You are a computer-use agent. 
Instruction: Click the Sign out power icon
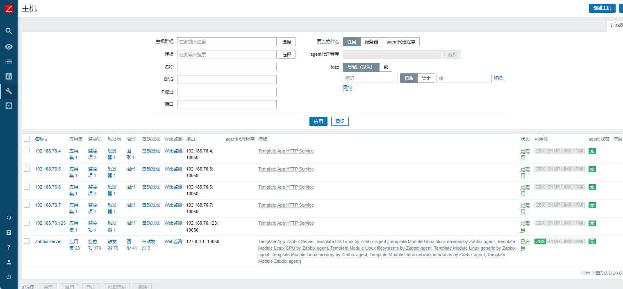tap(9, 277)
